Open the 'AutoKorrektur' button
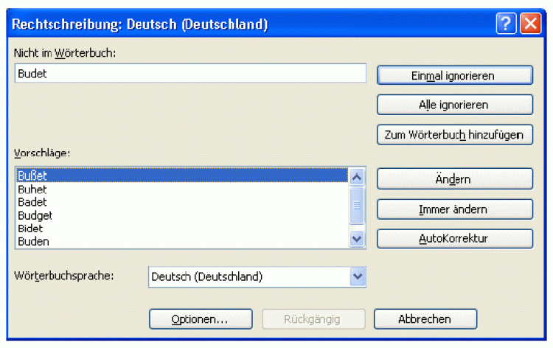Image resolution: width=553 pixels, height=348 pixels. [x=454, y=239]
